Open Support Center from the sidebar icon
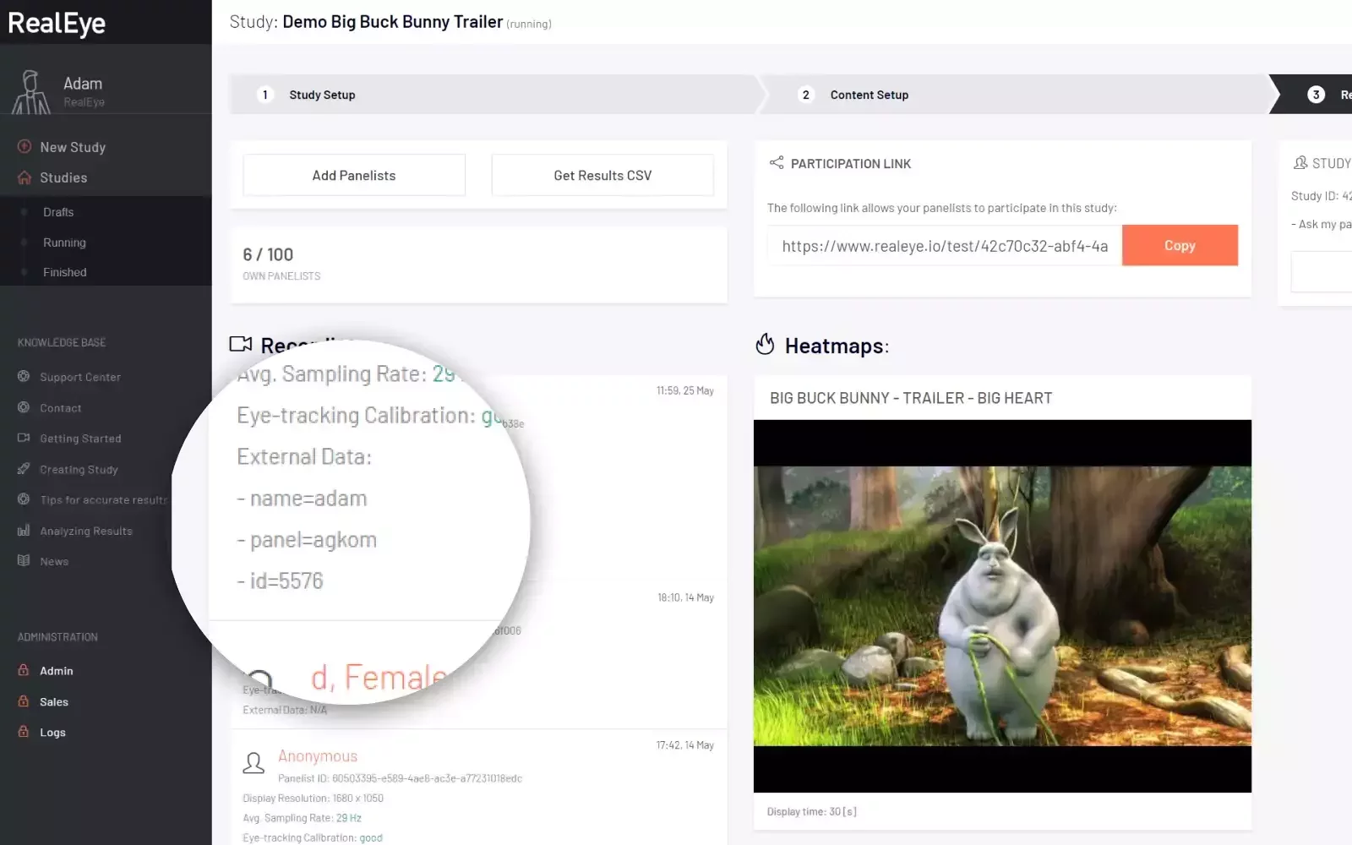This screenshot has height=845, width=1352. pyautogui.click(x=24, y=376)
